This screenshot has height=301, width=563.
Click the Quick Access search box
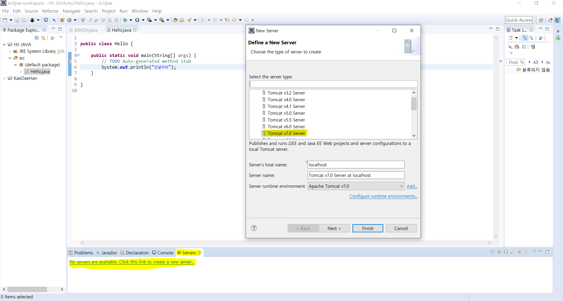(519, 20)
